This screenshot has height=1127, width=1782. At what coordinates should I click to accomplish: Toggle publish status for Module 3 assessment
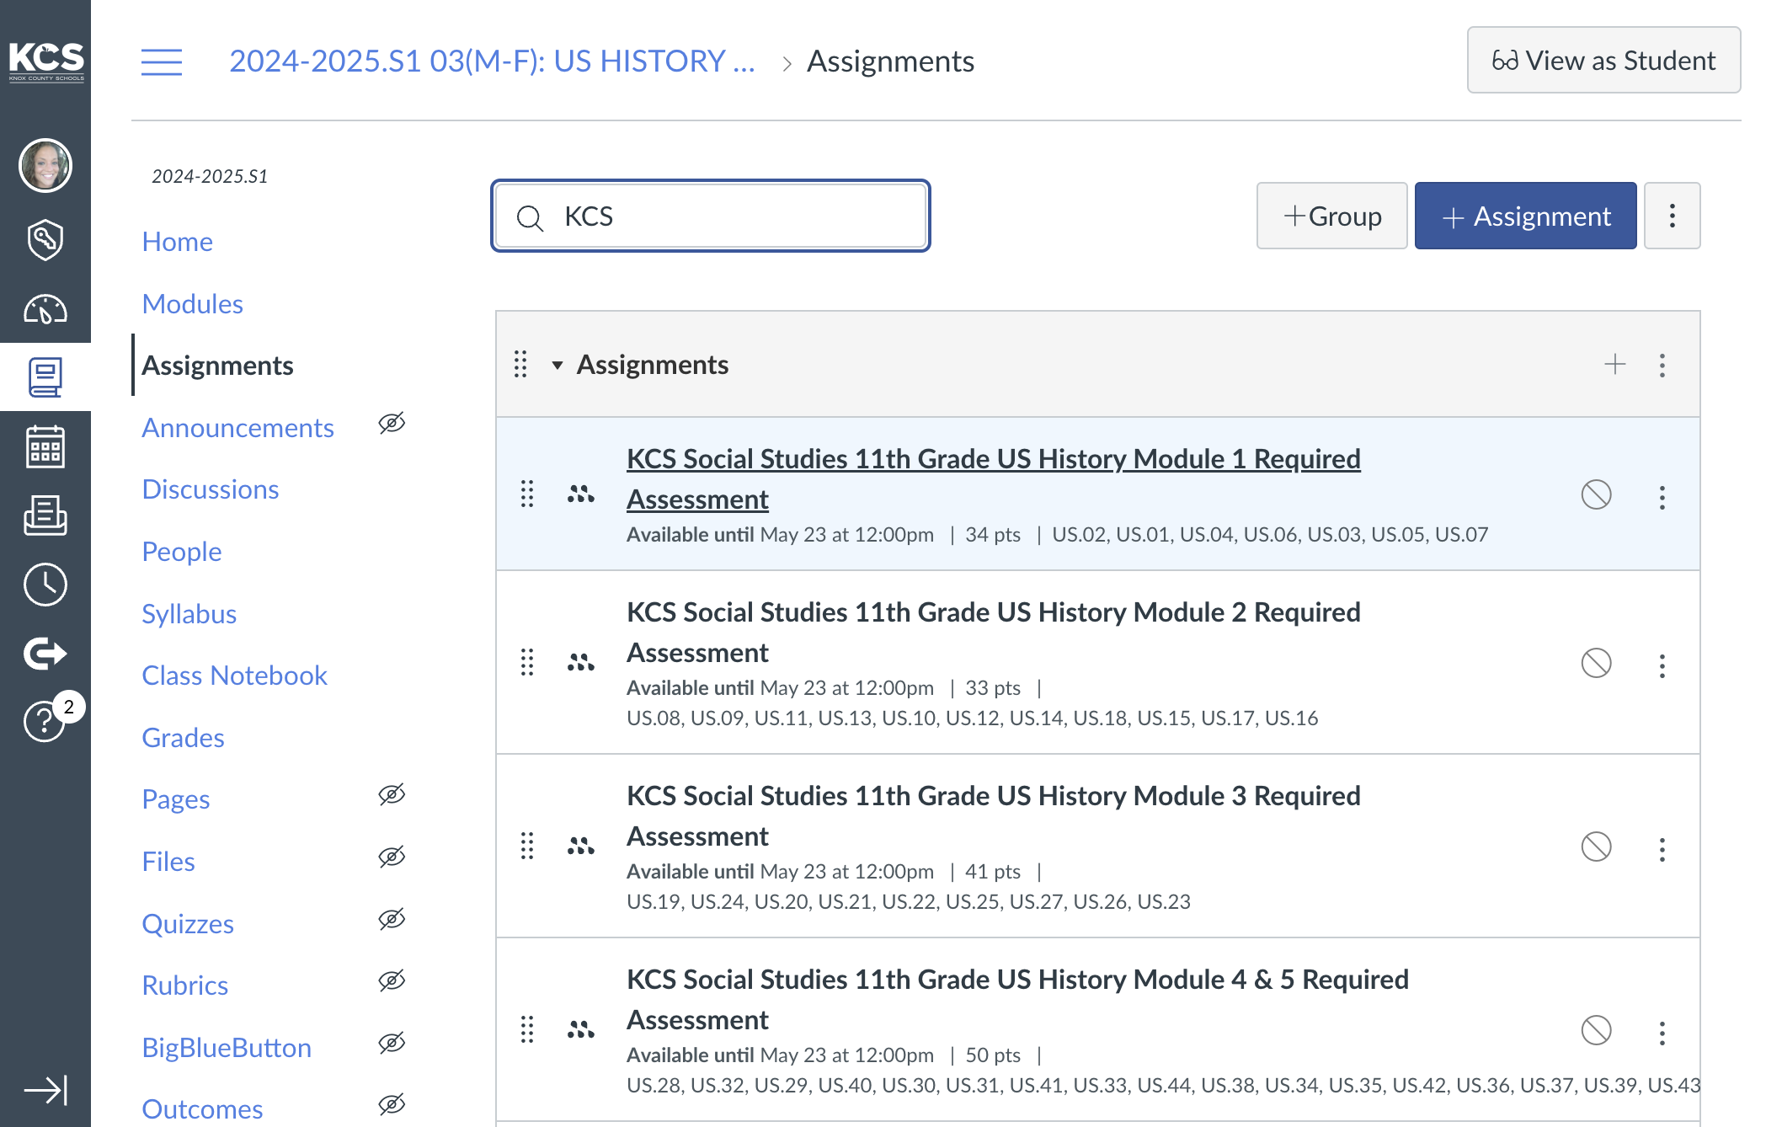point(1596,847)
